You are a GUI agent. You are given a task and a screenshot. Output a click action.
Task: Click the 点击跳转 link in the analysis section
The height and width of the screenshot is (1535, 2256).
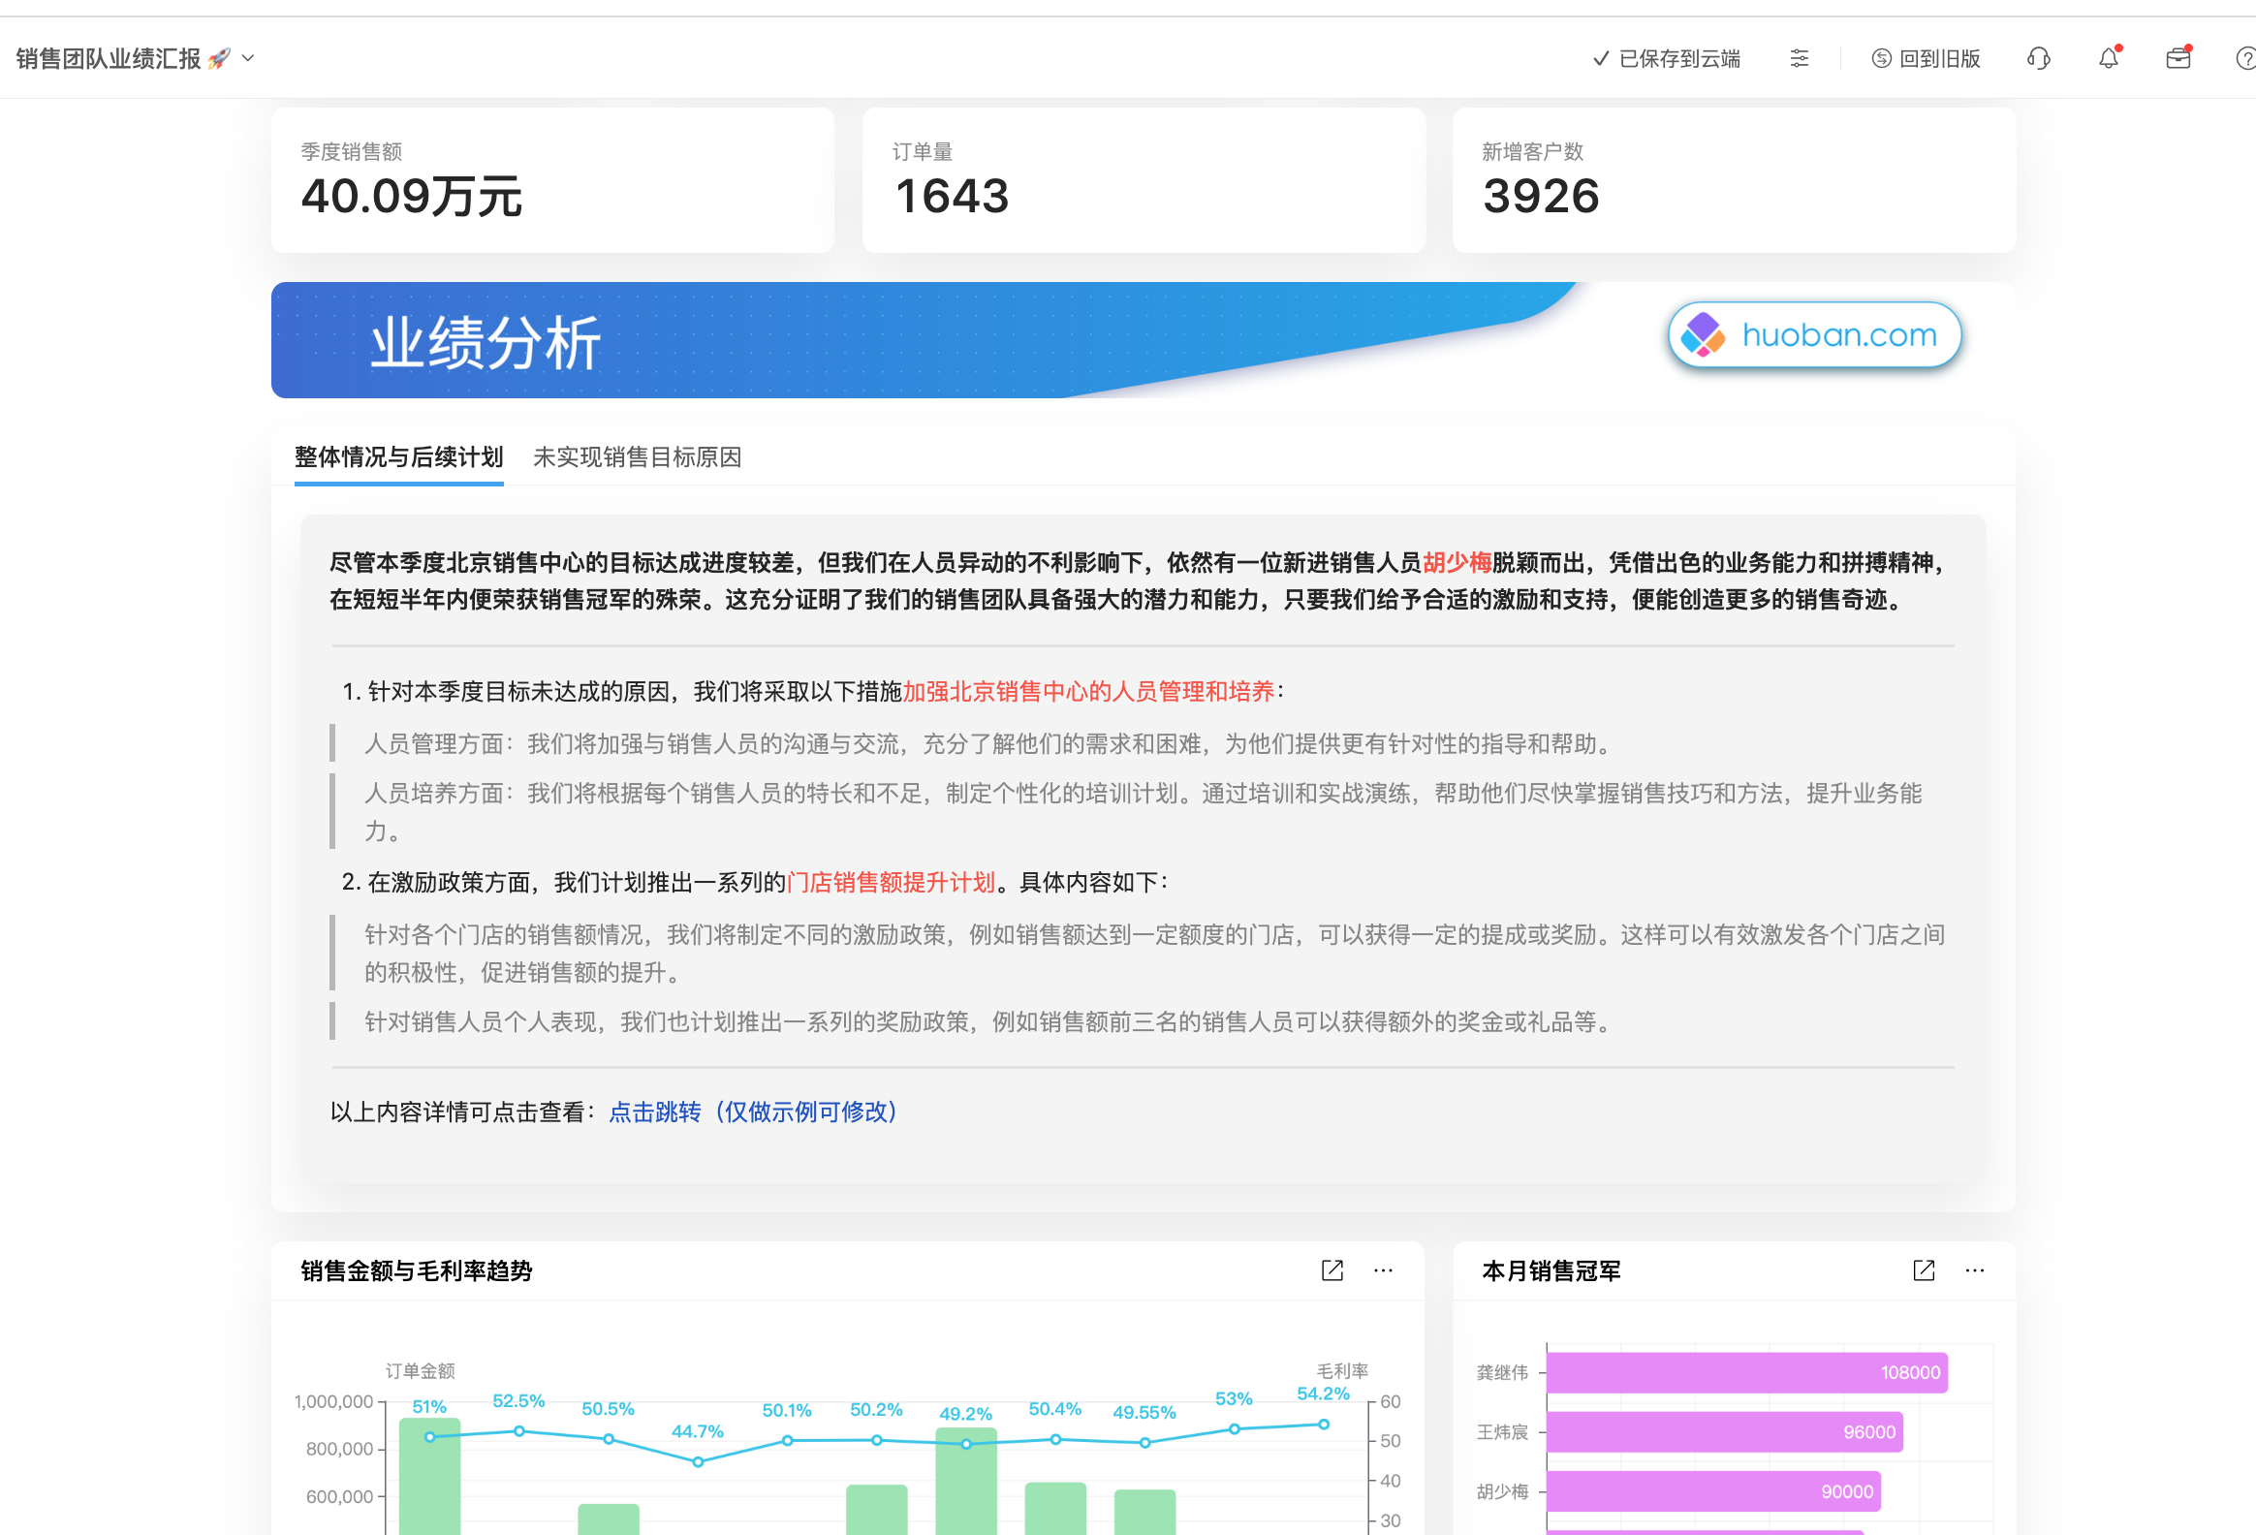pos(654,1112)
